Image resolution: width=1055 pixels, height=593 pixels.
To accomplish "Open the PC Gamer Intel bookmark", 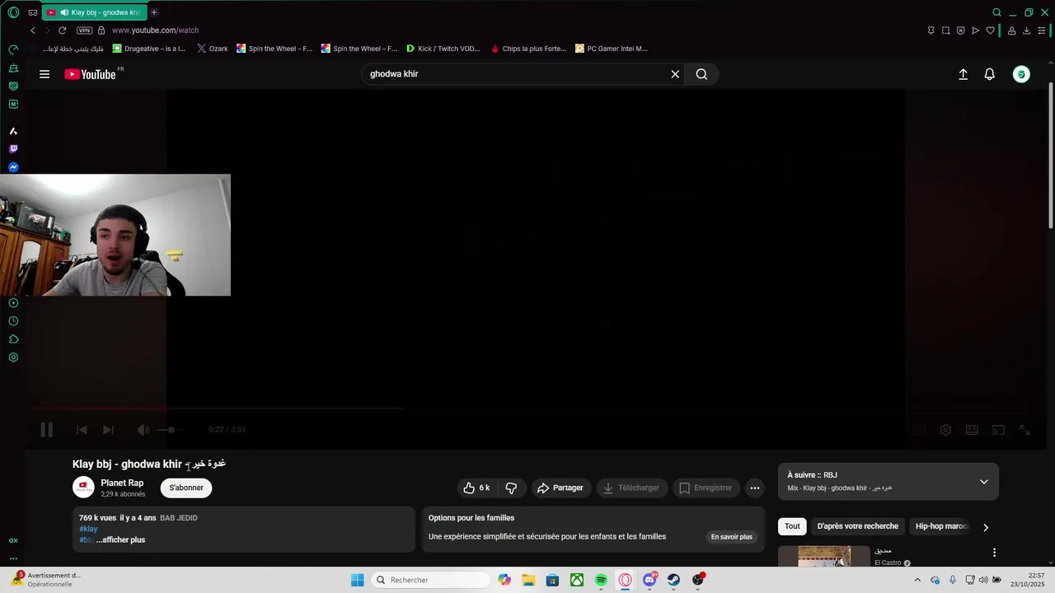I will pos(612,49).
